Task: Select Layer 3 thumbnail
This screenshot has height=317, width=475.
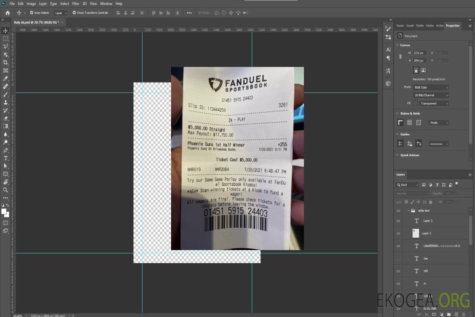Action: coord(416,233)
